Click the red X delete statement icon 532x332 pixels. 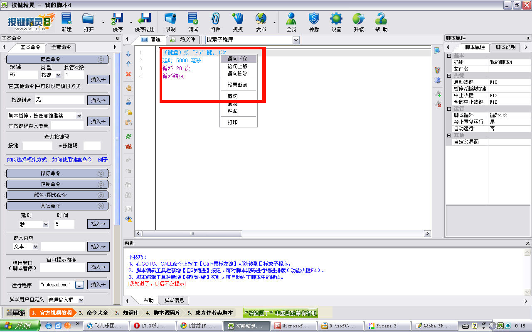pos(128,74)
